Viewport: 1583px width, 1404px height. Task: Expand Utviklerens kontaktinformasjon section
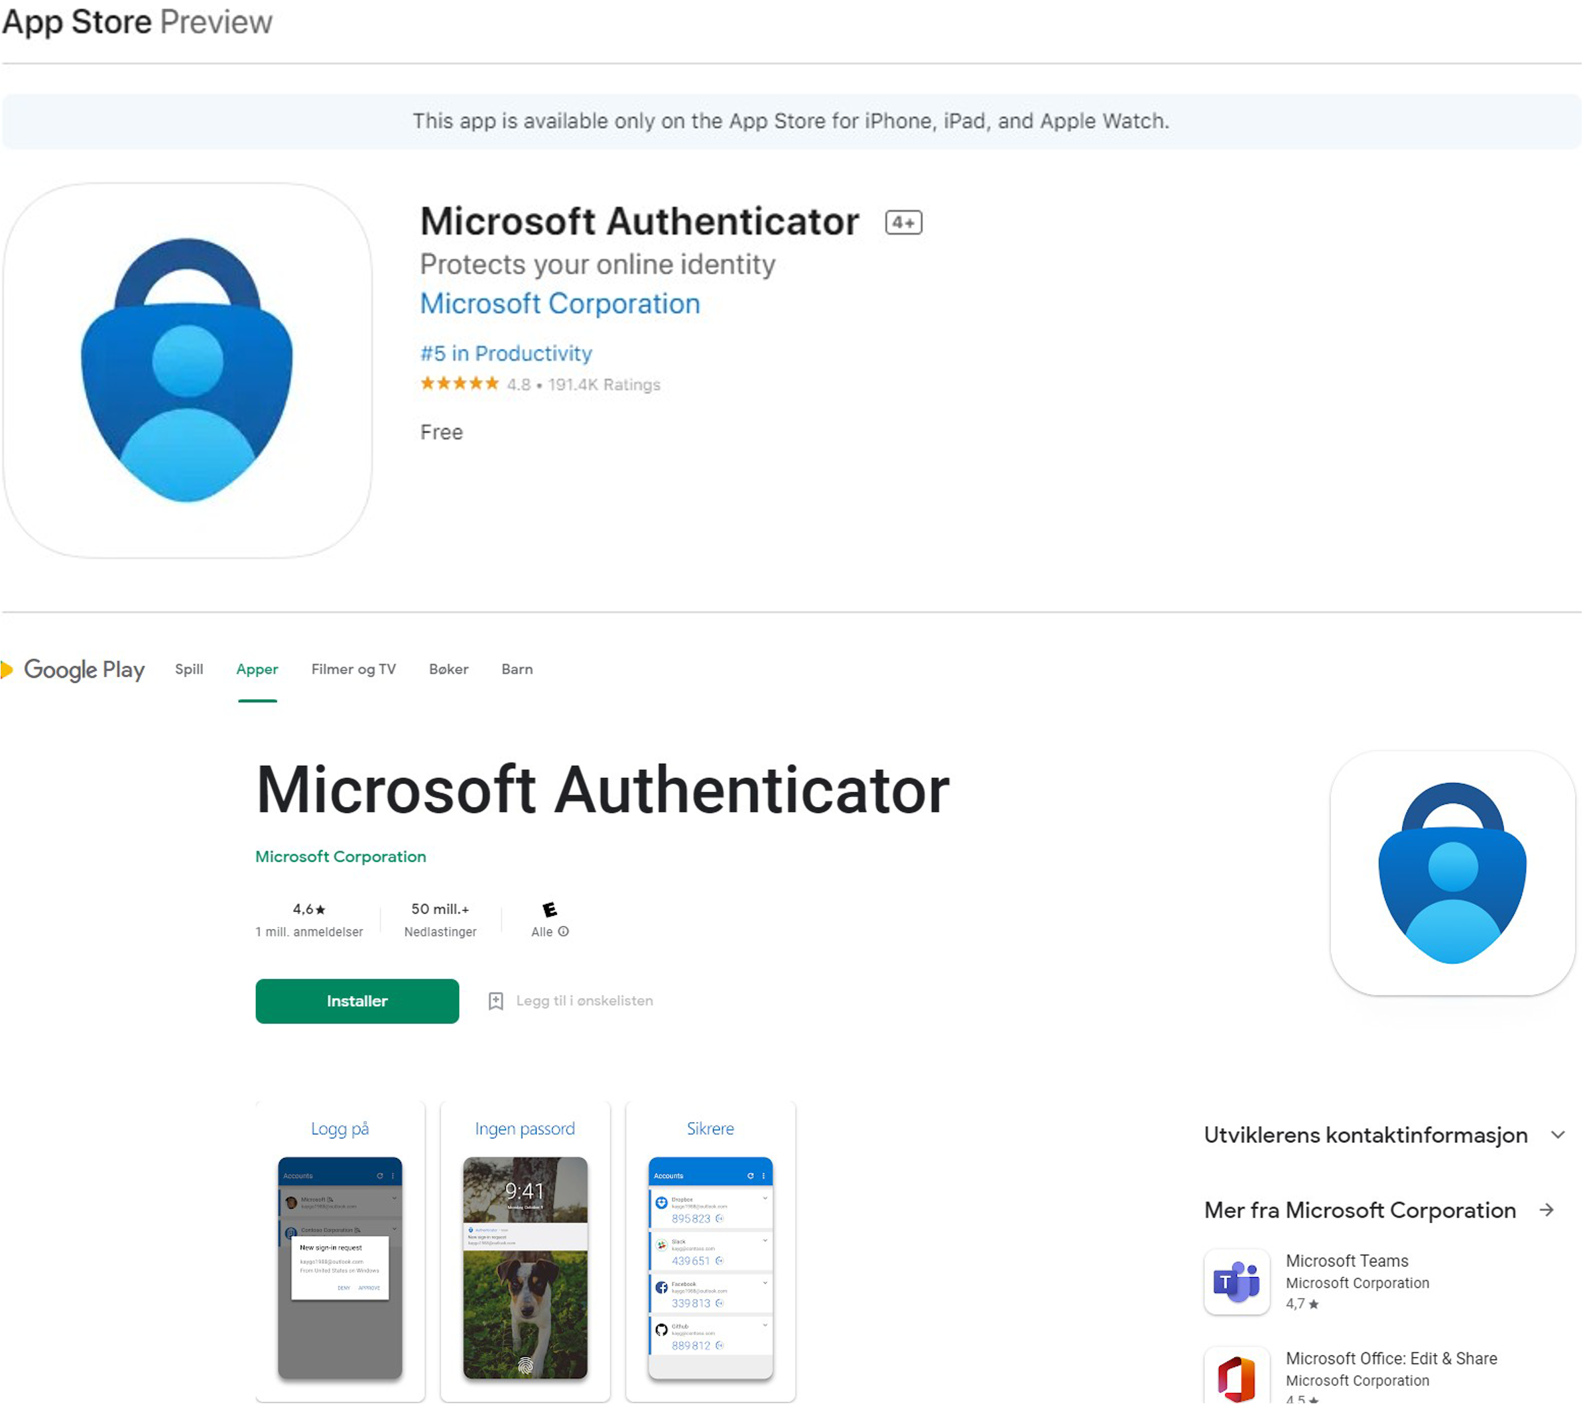[1557, 1135]
